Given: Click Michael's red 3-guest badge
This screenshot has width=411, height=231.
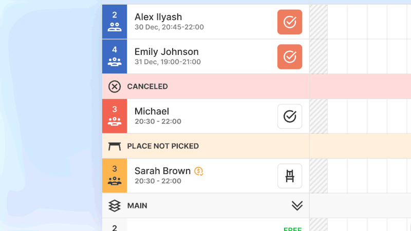Looking at the screenshot, I should tap(115, 117).
